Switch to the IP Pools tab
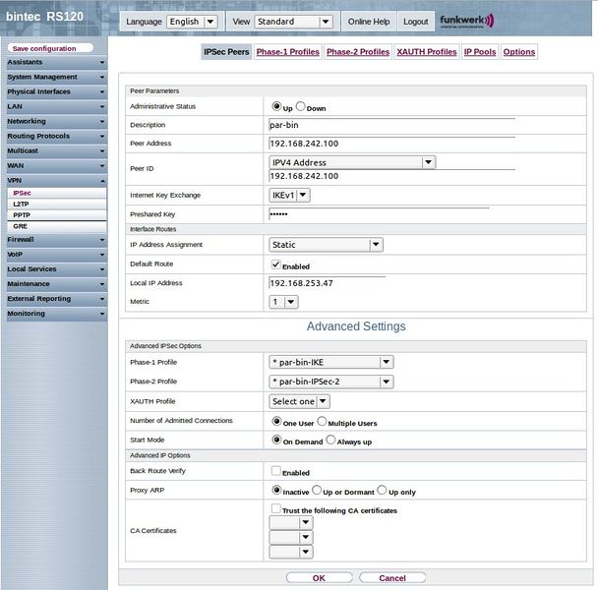 pyautogui.click(x=480, y=52)
